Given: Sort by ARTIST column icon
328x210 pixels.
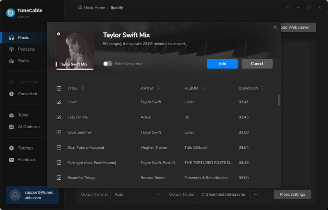Looking at the screenshot, I should pos(159,88).
